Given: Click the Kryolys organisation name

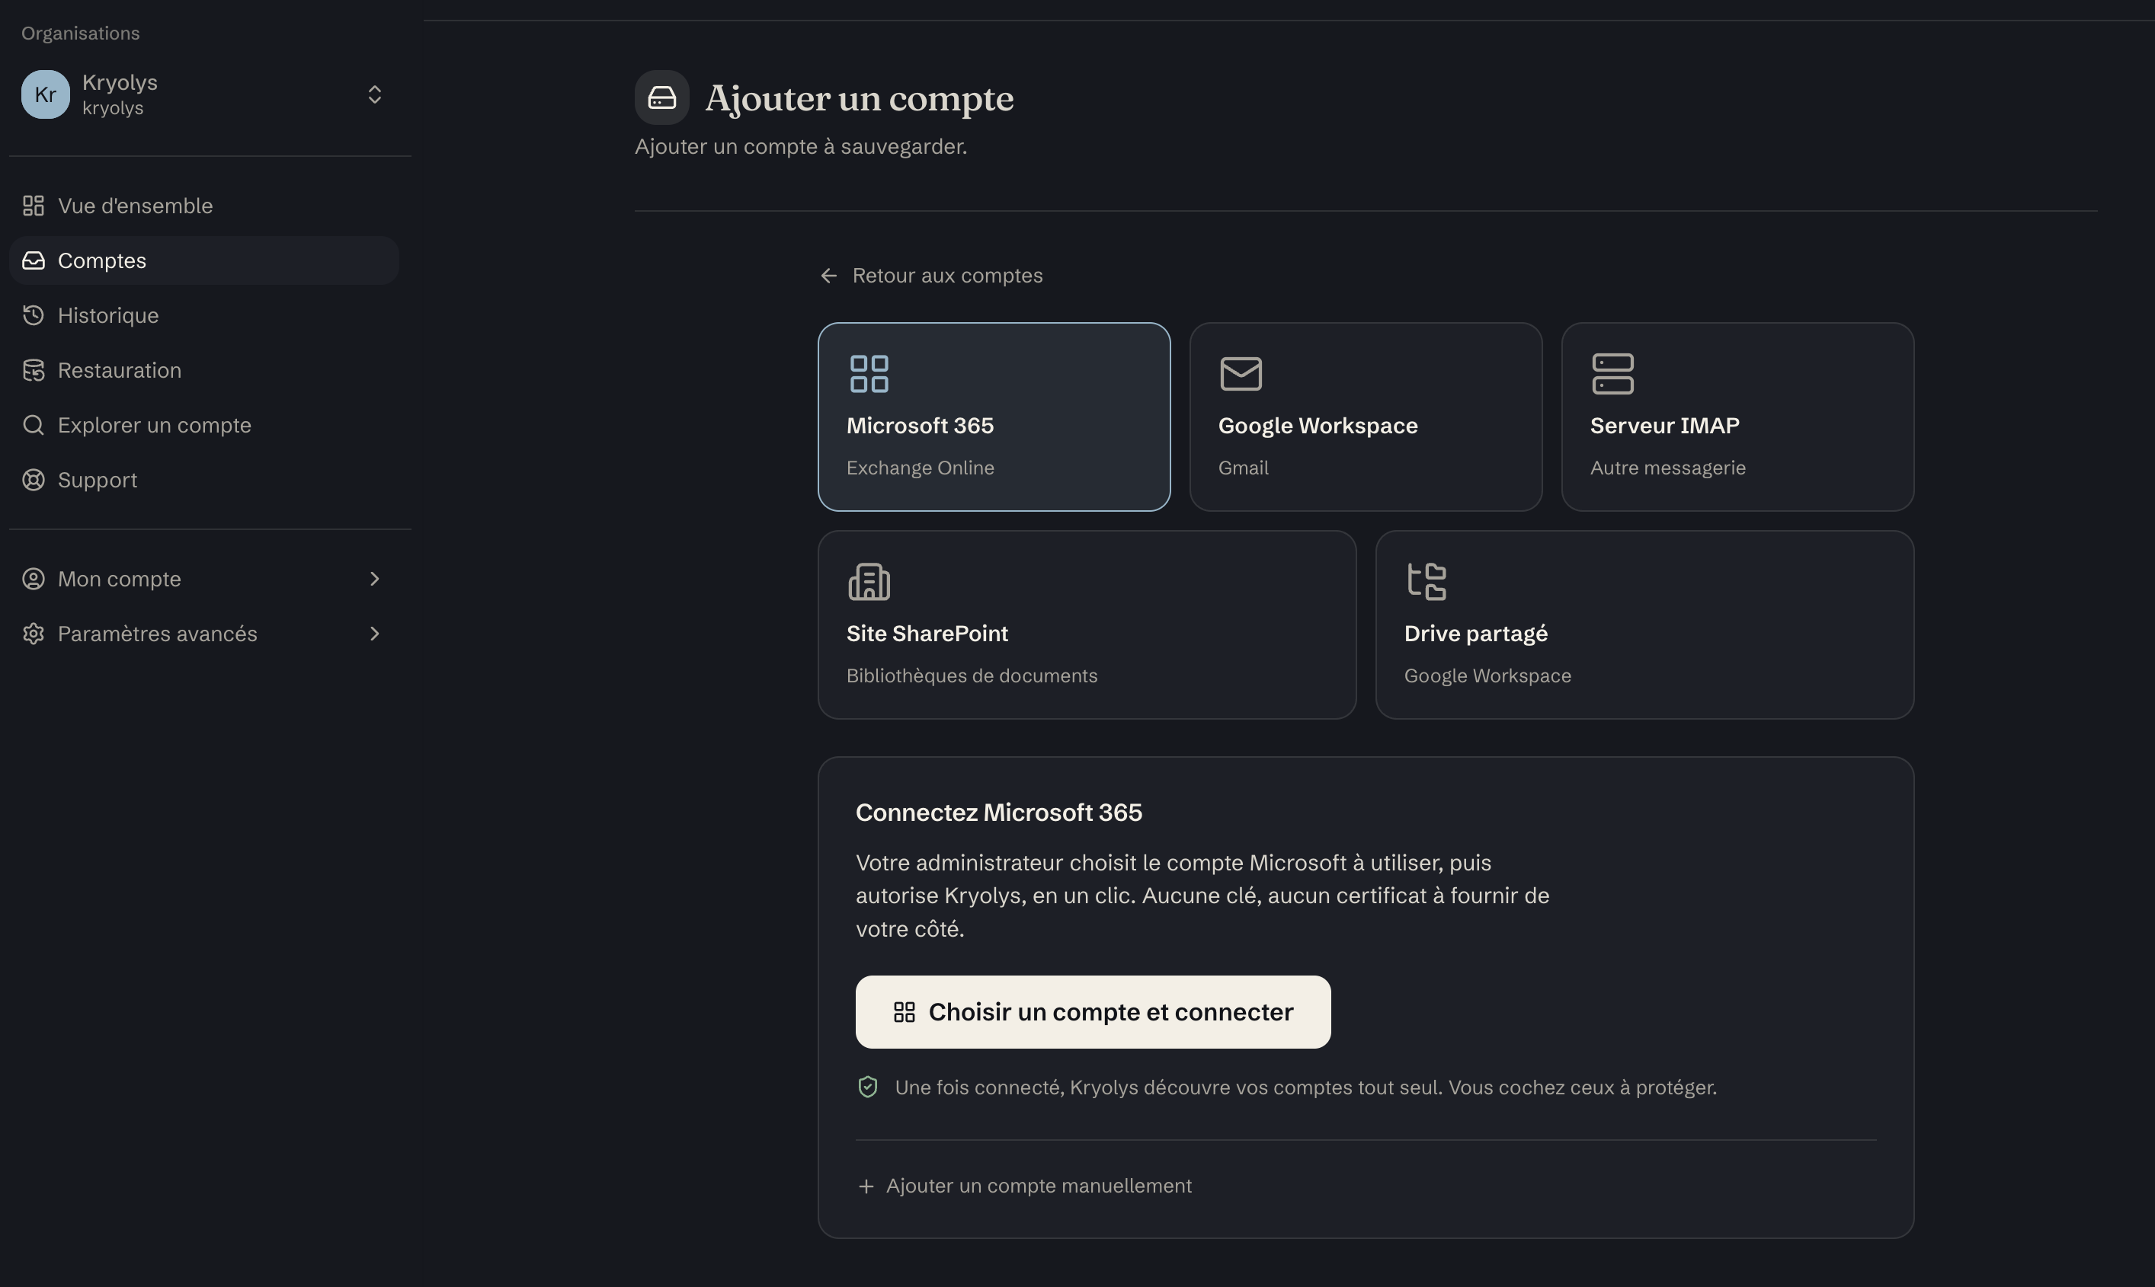Looking at the screenshot, I should (120, 82).
